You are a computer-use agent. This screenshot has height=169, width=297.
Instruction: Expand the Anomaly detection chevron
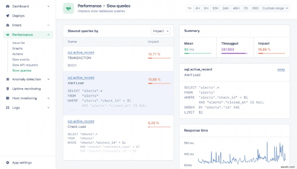click(x=49, y=79)
